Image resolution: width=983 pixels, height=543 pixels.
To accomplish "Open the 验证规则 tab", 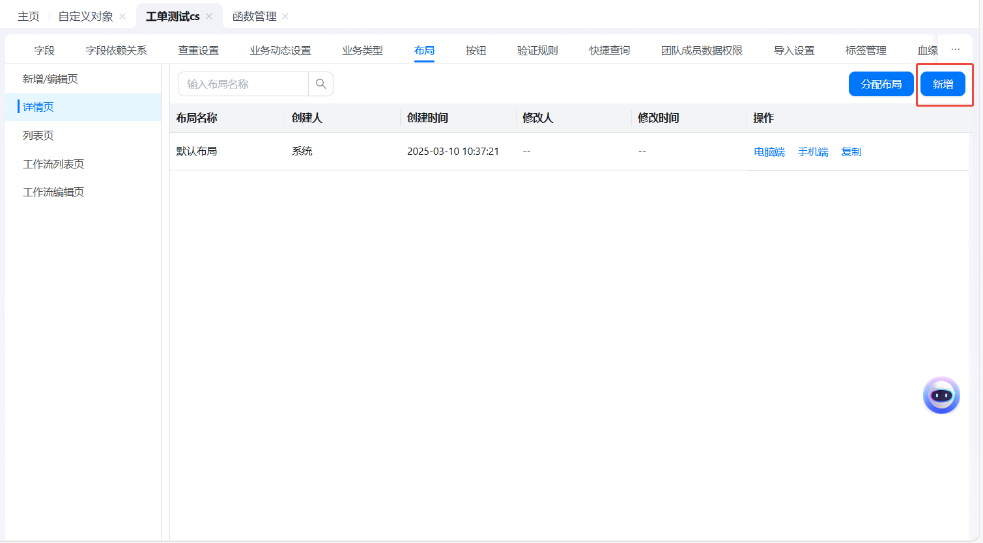I will pos(537,50).
